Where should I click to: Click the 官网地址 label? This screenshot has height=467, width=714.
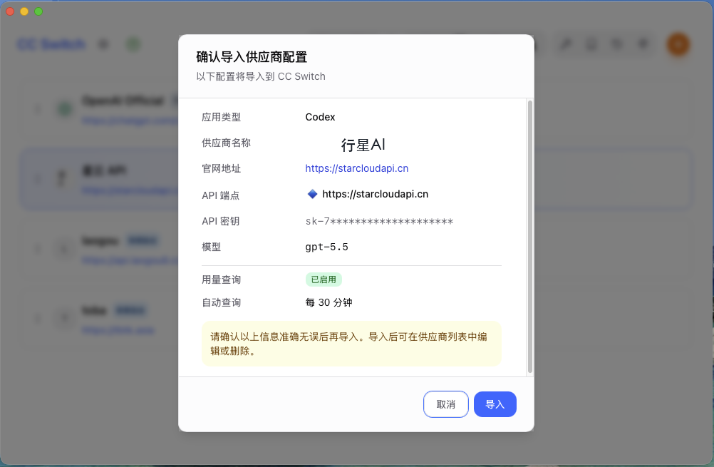click(222, 168)
